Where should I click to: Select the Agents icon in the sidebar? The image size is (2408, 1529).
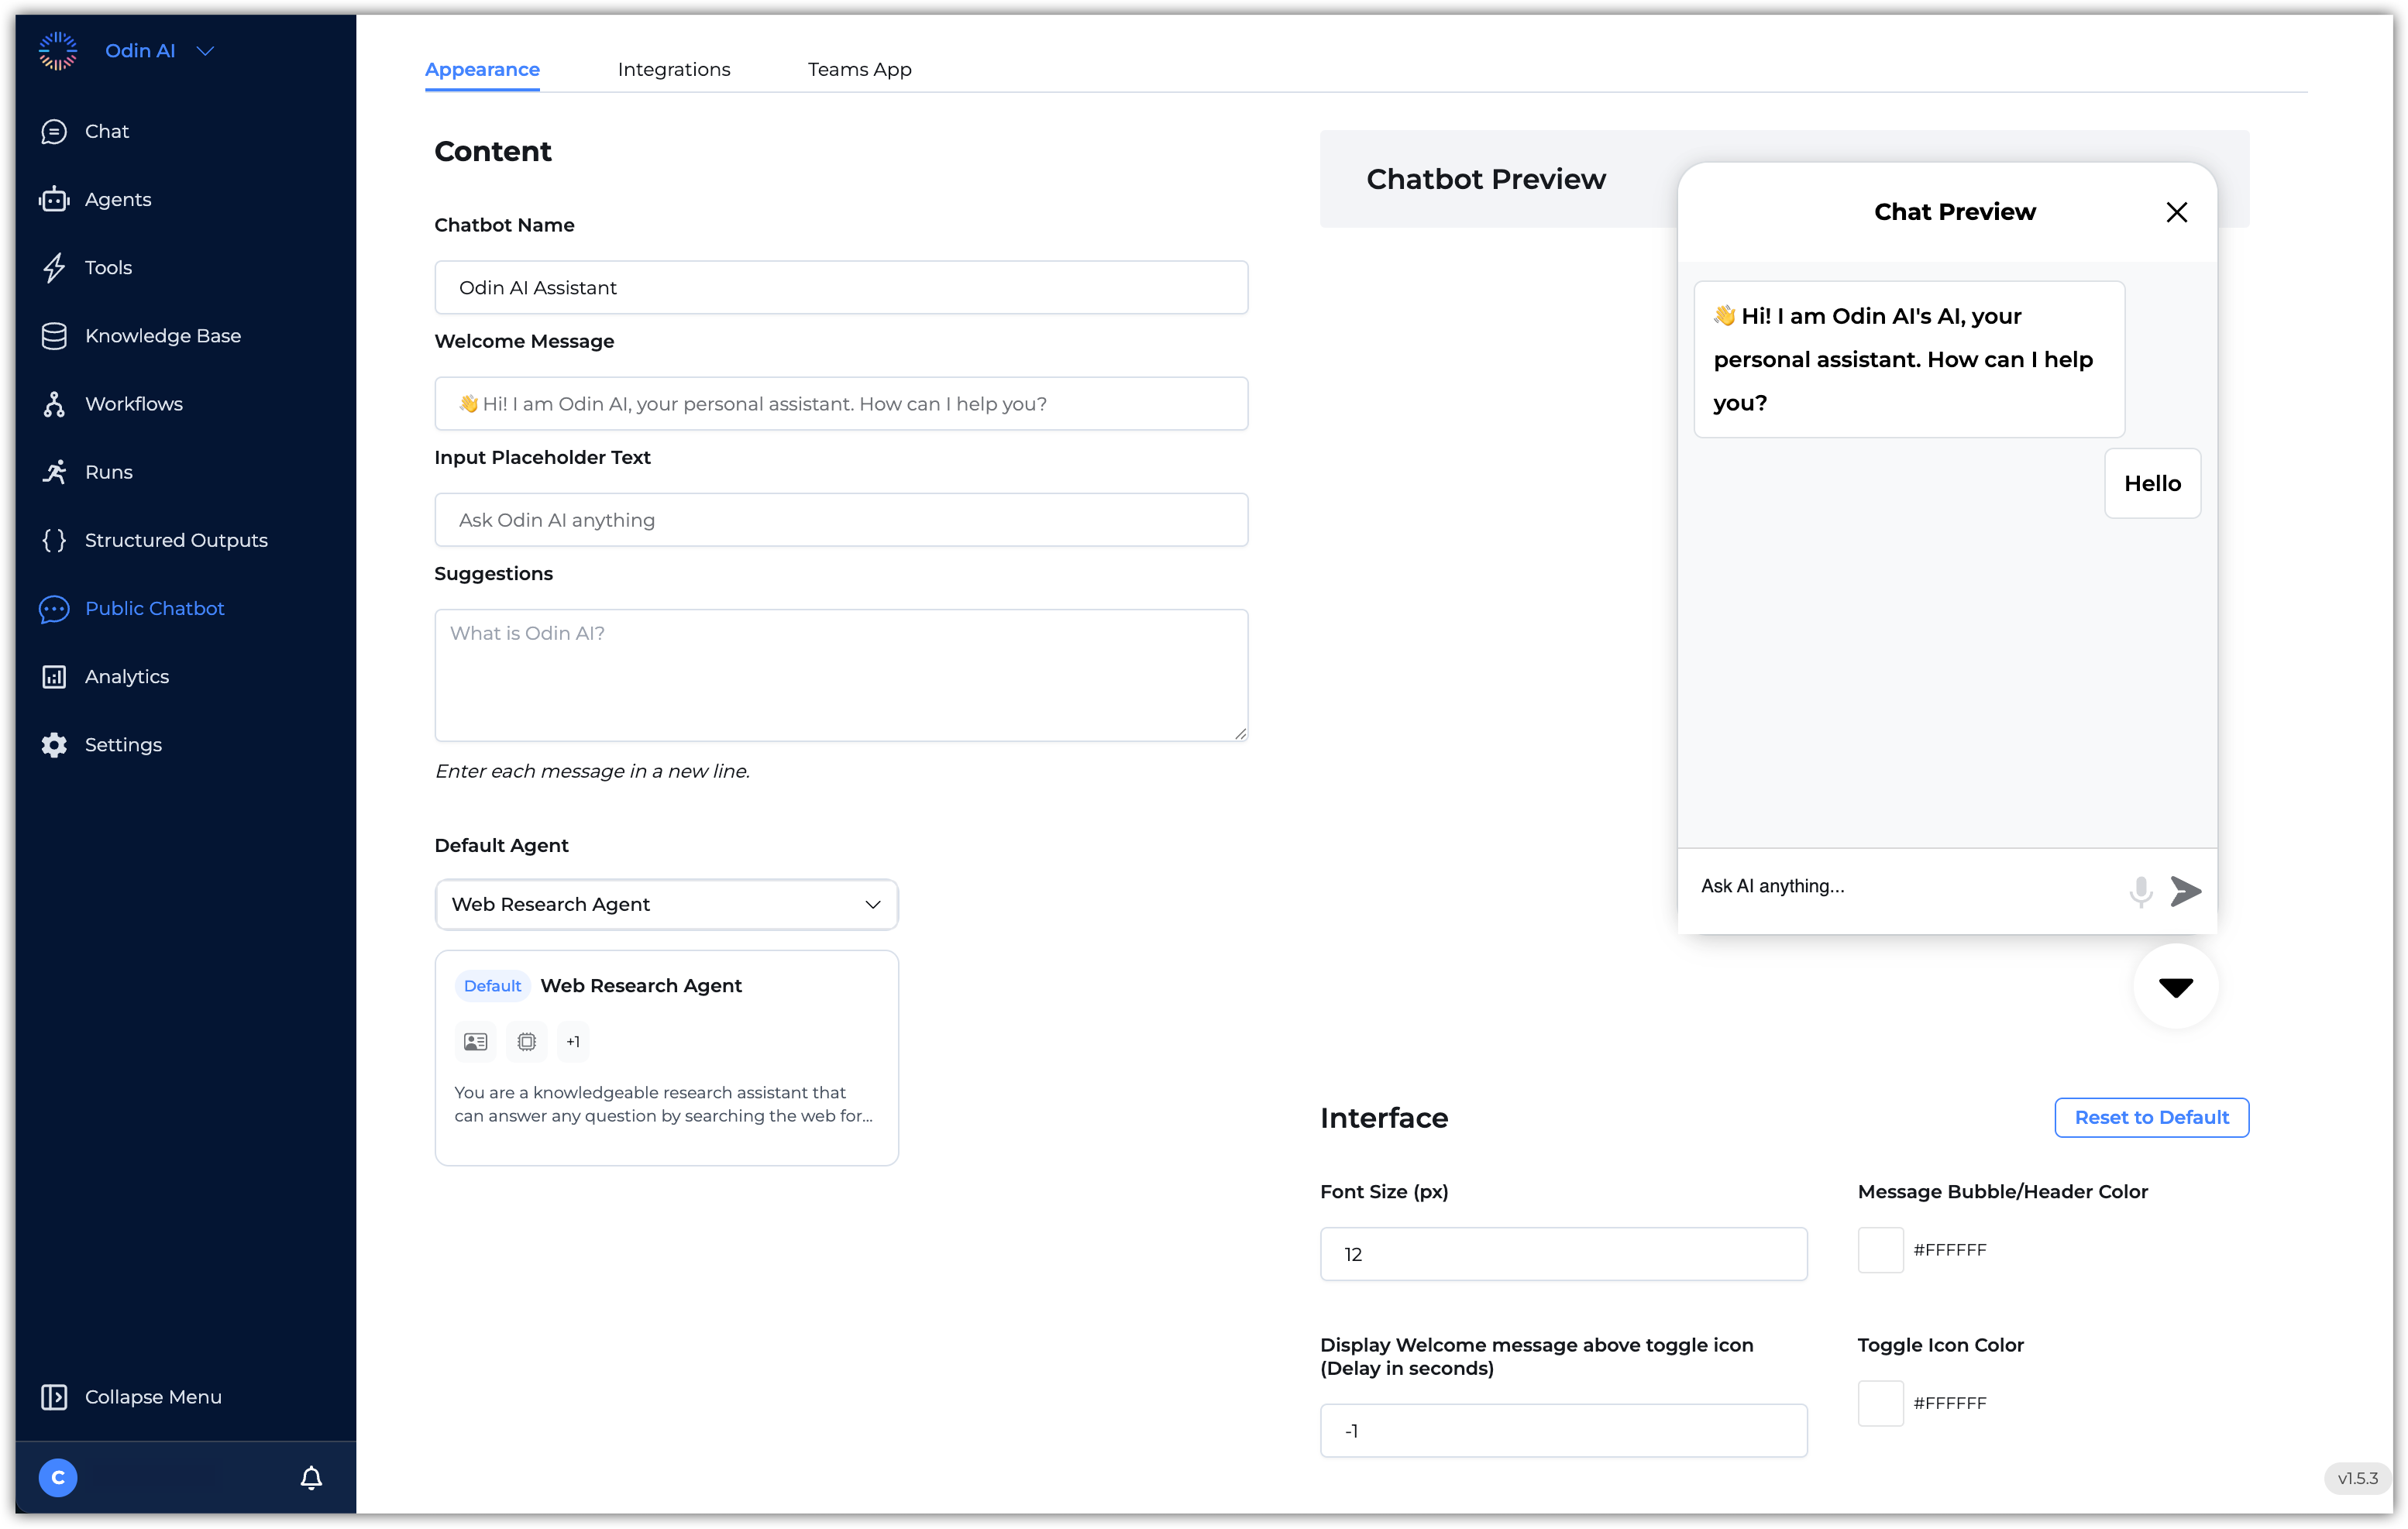click(55, 199)
